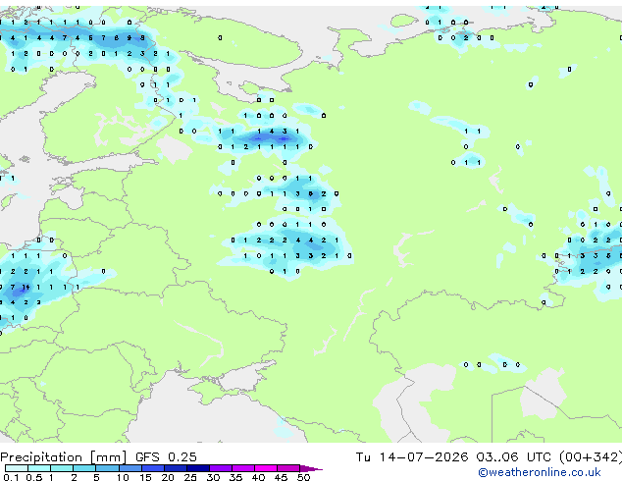Screen dimensions: 622x481
Task: Click the '50' legend tick label
Action: coord(303,477)
